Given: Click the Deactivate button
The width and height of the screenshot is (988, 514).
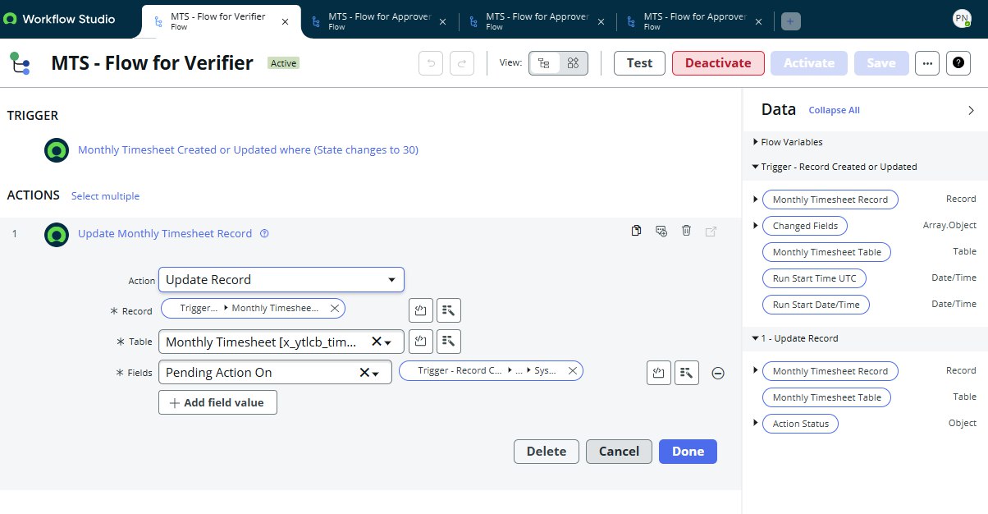Looking at the screenshot, I should pos(717,63).
